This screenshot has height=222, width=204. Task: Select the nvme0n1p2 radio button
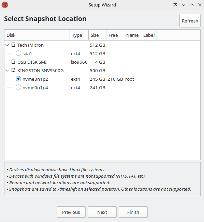(x=18, y=79)
